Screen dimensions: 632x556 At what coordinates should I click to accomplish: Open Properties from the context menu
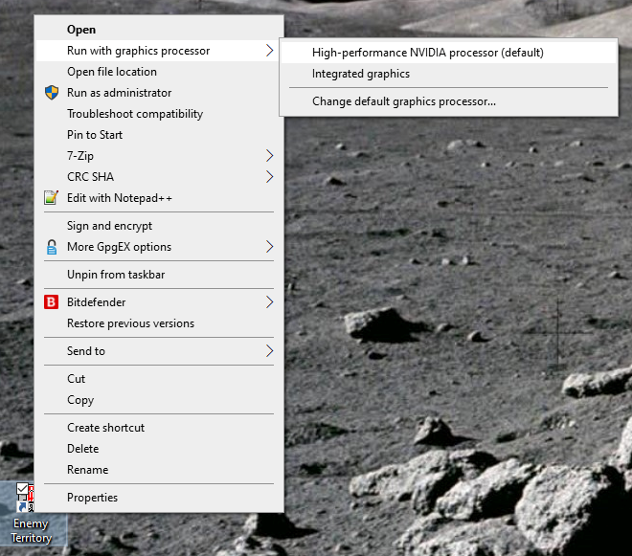pos(159,498)
